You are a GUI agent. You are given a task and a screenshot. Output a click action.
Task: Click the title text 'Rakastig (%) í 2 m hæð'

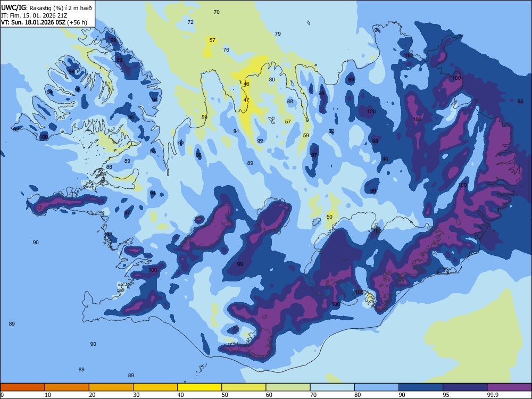click(x=61, y=8)
